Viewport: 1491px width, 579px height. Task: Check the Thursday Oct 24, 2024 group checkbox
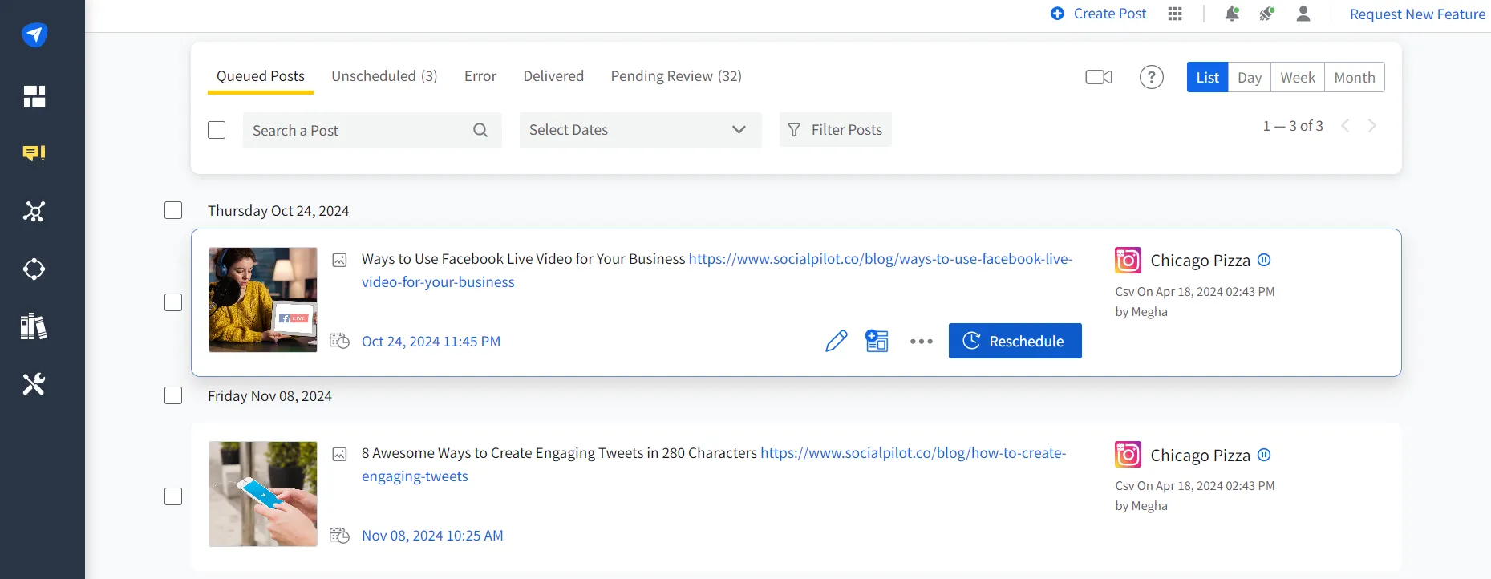(173, 210)
